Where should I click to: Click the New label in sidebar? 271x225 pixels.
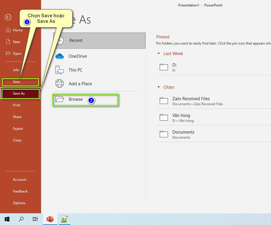click(16, 42)
